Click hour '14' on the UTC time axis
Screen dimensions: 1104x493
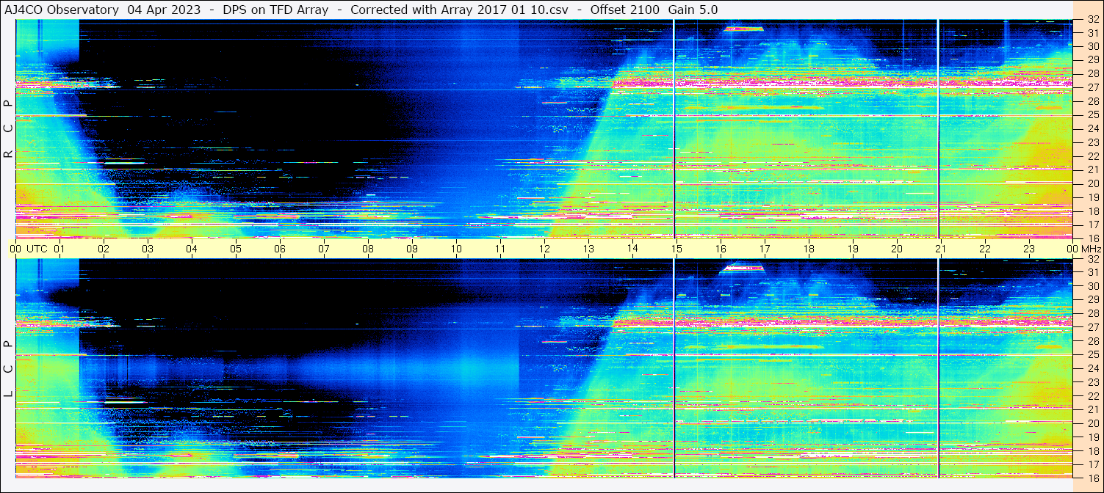pyautogui.click(x=632, y=249)
